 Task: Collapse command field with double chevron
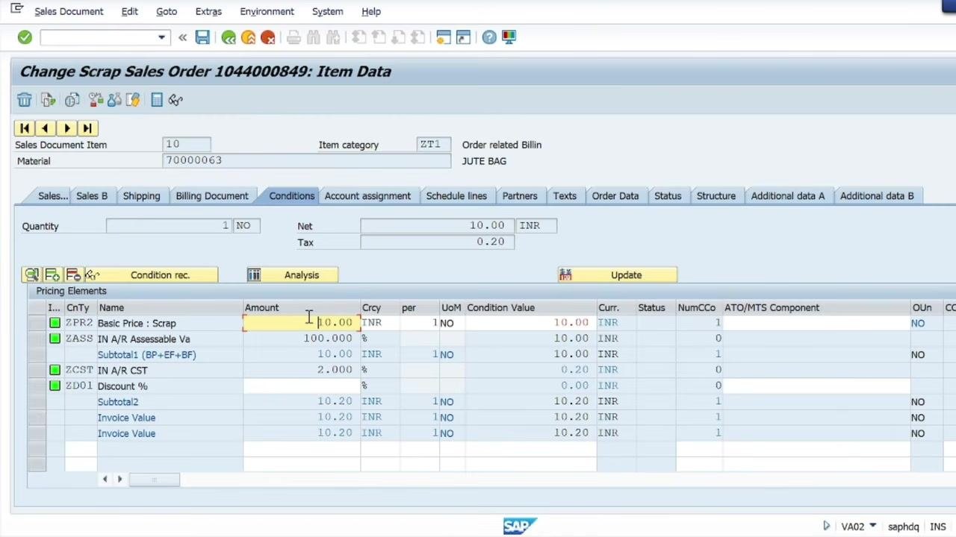182,37
